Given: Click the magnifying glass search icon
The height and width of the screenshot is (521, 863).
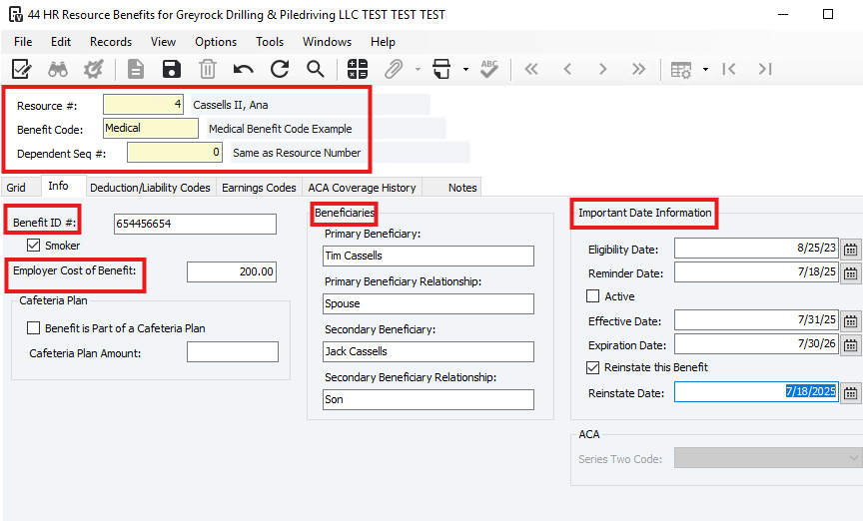Looking at the screenshot, I should point(316,69).
